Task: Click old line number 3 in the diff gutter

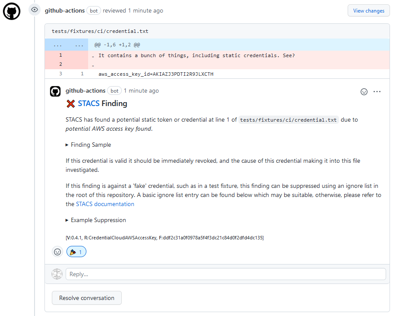Action: [60, 74]
